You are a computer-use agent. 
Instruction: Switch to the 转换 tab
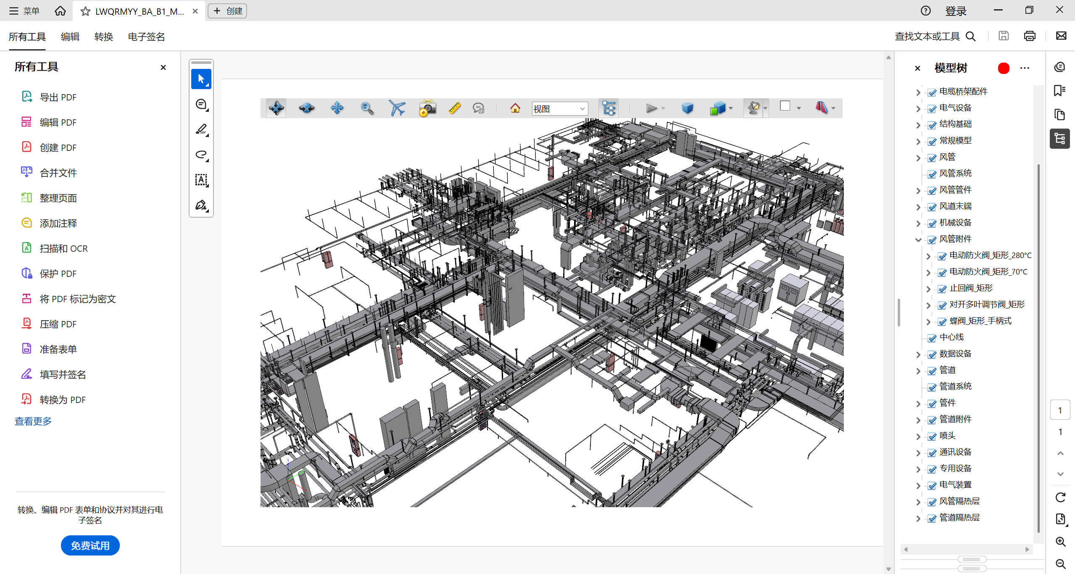[103, 37]
